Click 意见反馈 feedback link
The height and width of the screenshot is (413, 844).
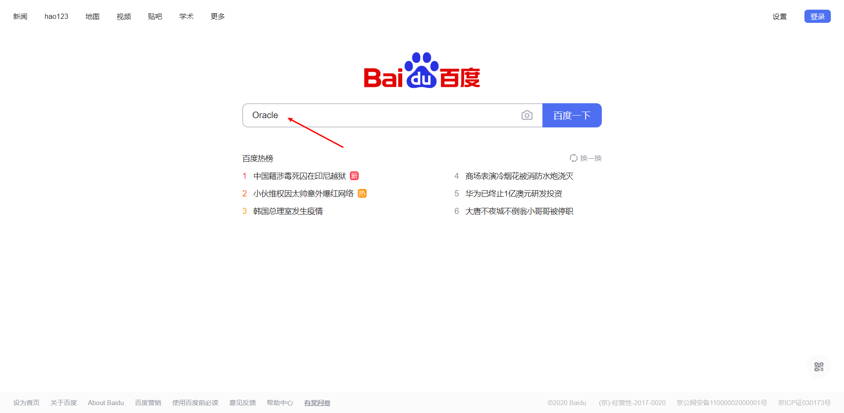click(x=243, y=403)
